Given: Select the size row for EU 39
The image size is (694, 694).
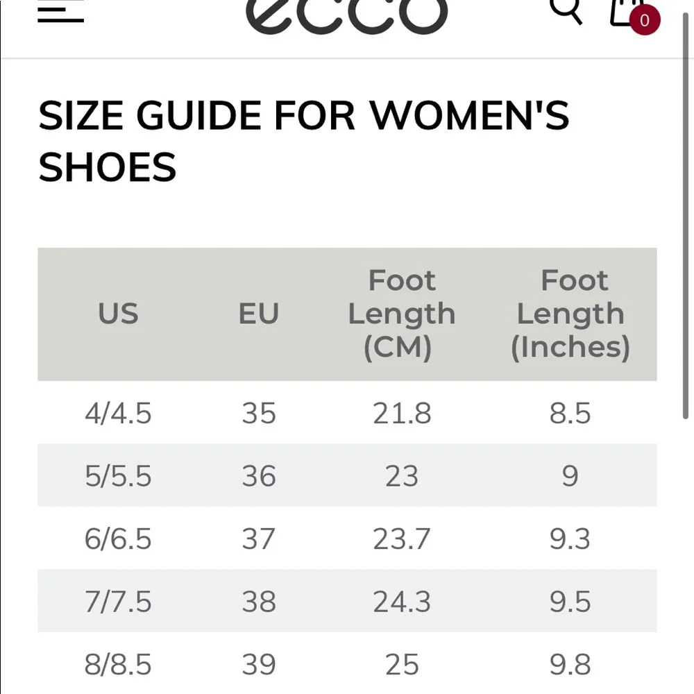Looking at the screenshot, I should pos(347,664).
